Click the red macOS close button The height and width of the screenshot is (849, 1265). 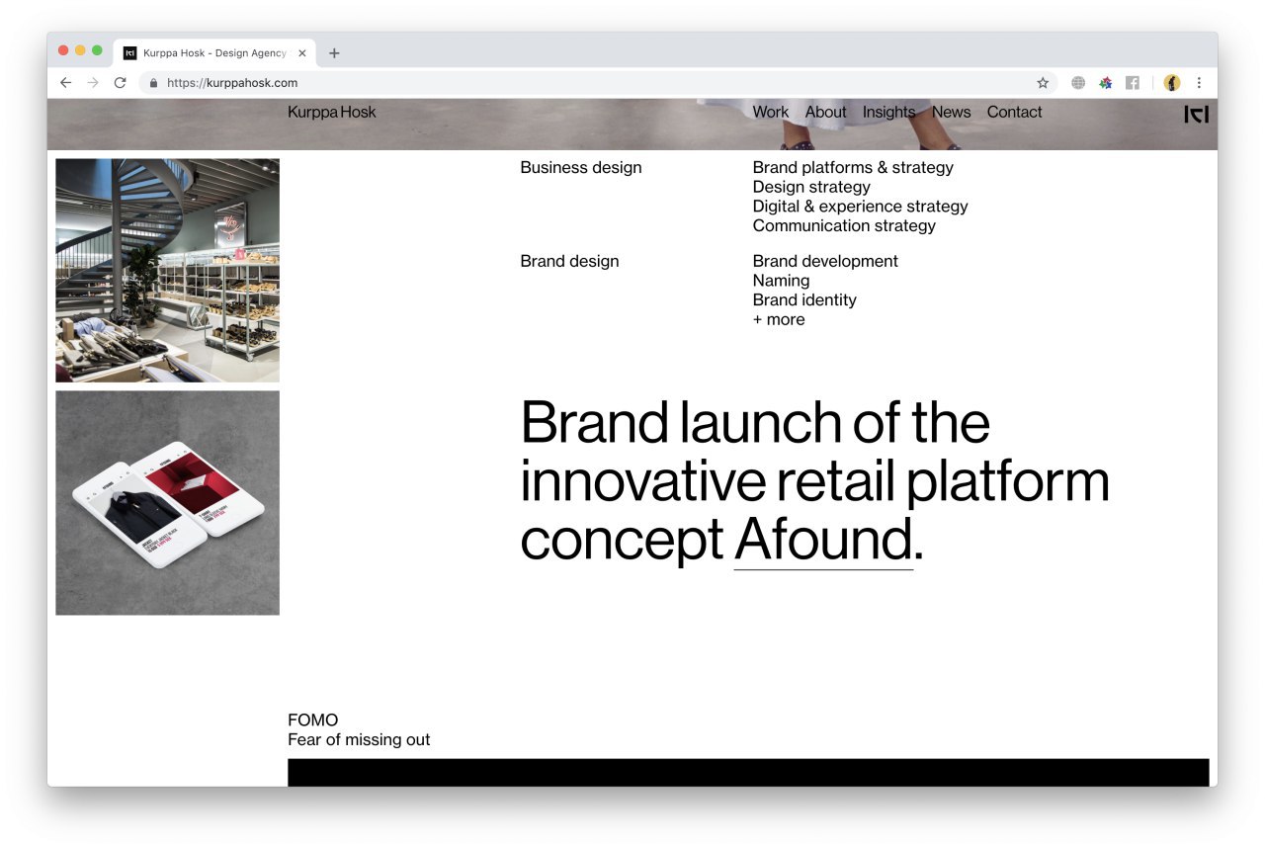coord(64,50)
